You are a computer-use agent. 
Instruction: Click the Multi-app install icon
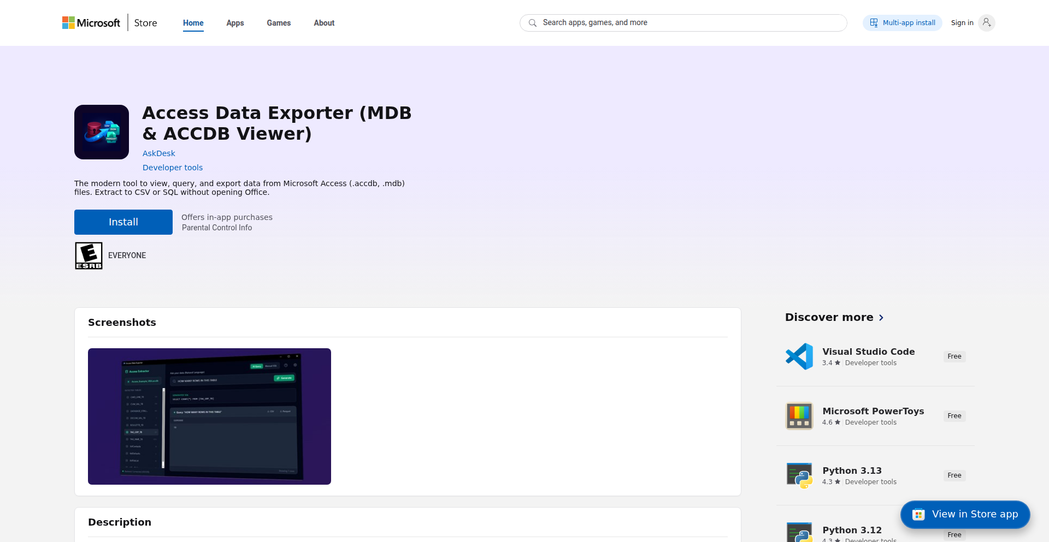point(874,22)
